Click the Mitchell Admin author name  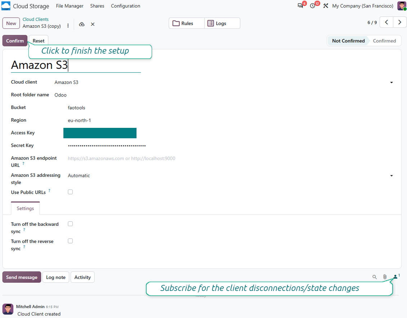click(30, 306)
